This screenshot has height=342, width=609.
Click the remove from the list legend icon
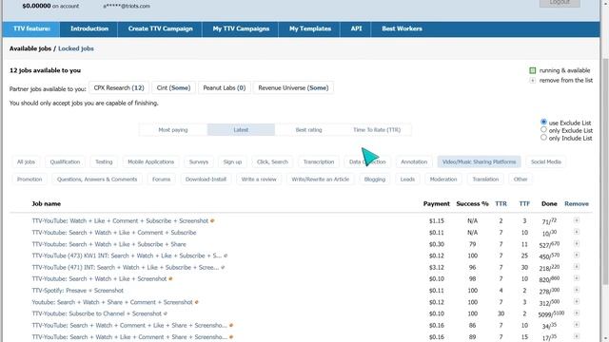[533, 80]
